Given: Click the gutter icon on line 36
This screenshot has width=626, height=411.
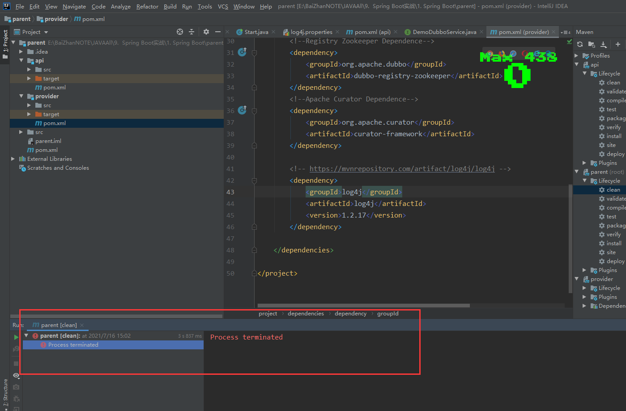Looking at the screenshot, I should point(242,110).
